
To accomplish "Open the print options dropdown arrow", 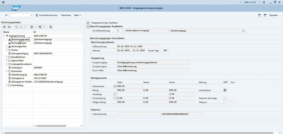I will tap(35, 27).
